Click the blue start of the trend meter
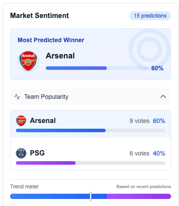Viewport: 179px width, 206px height. [50, 196]
